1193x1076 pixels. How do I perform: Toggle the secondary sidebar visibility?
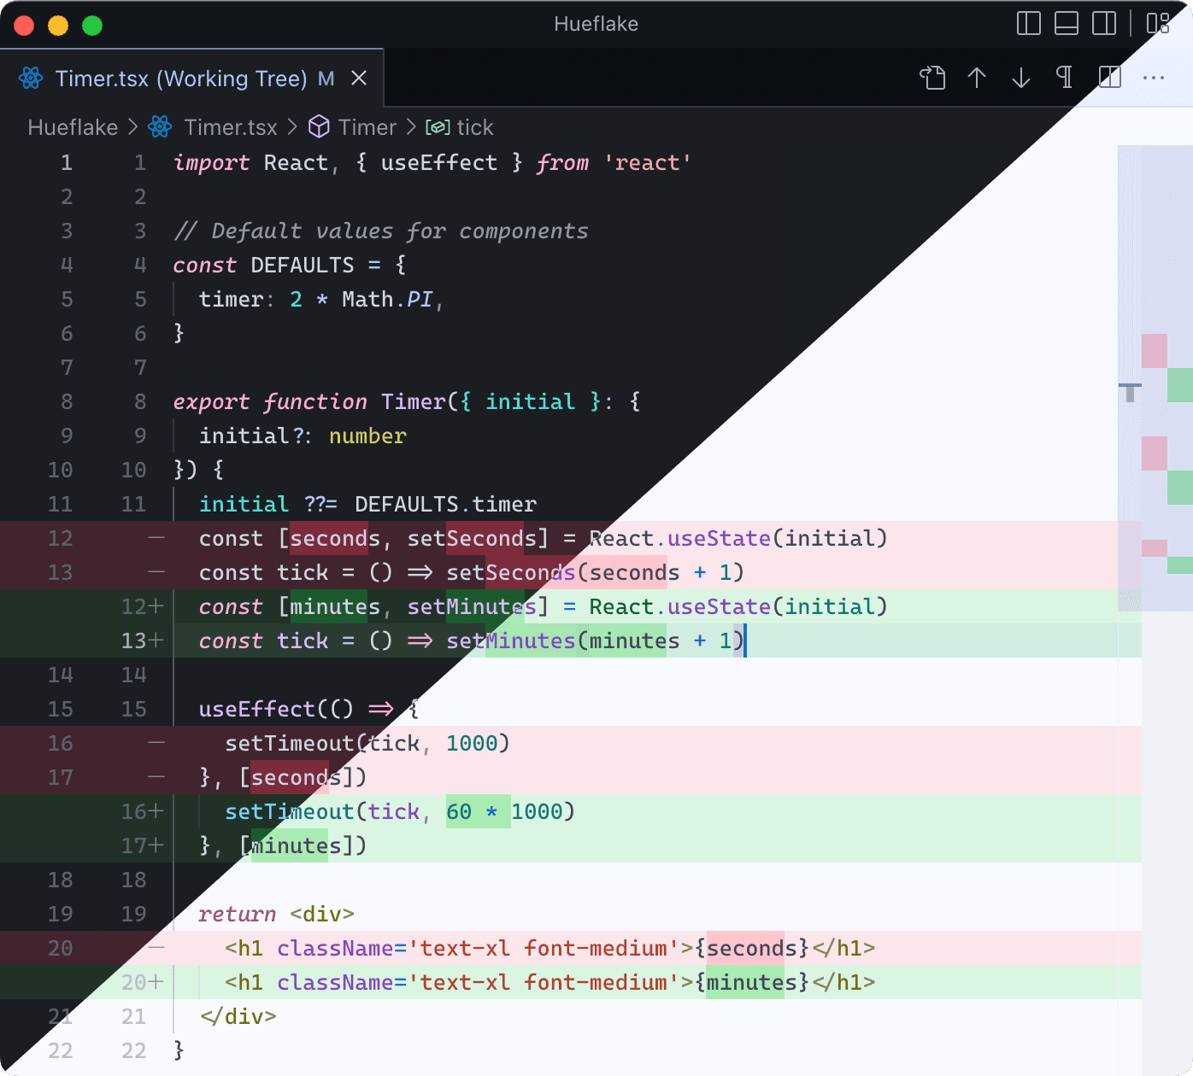pos(1103,24)
